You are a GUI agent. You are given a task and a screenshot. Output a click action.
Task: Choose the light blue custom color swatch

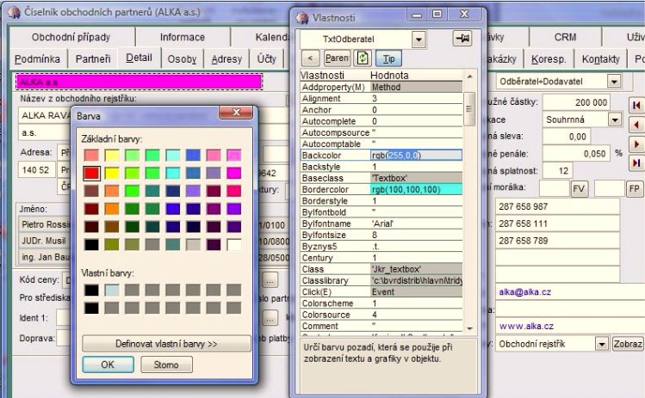111,291
